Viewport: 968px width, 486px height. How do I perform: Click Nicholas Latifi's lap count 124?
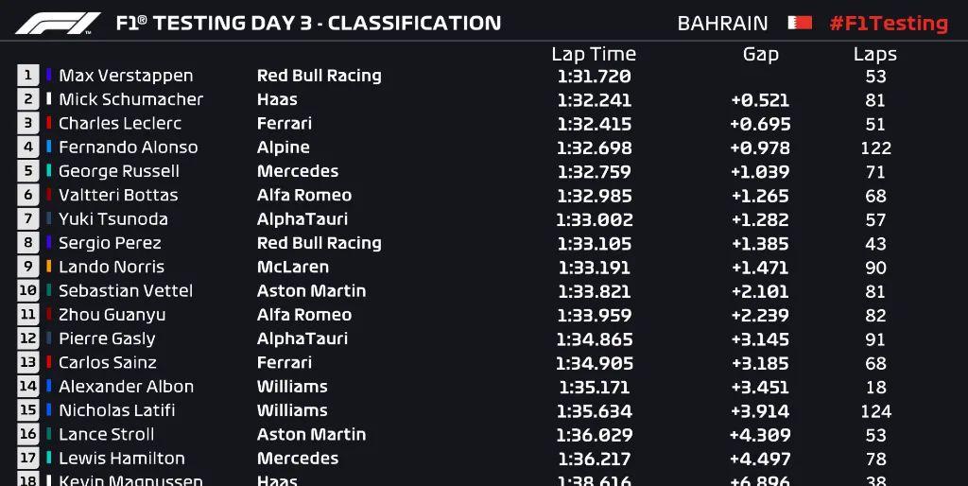pos(876,411)
